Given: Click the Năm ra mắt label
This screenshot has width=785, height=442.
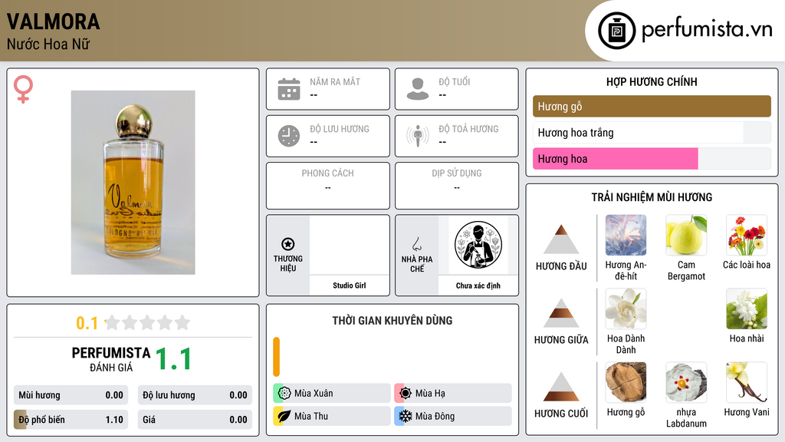Looking at the screenshot, I should [x=335, y=81].
